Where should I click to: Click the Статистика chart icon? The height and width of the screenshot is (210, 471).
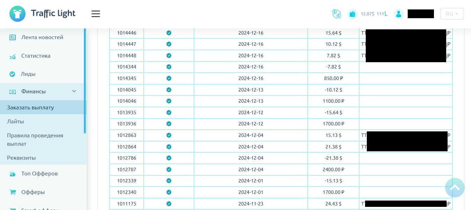pyautogui.click(x=13, y=56)
